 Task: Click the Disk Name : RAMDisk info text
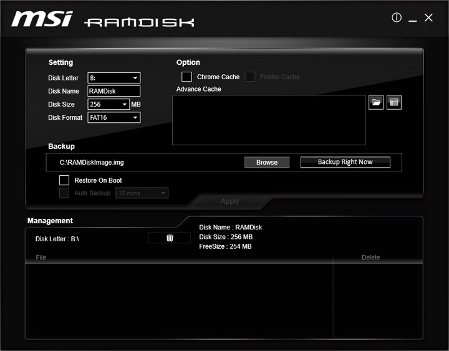231,228
